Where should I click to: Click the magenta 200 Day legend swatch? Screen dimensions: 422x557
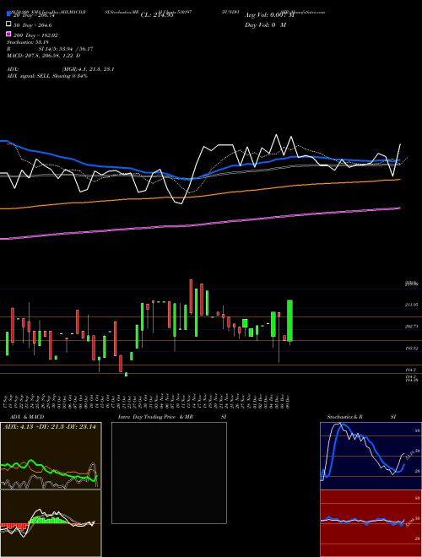8,34
